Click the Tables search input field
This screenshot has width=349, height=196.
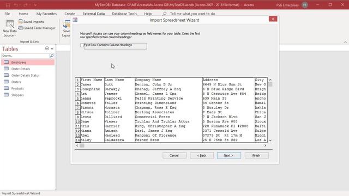coord(25,56)
